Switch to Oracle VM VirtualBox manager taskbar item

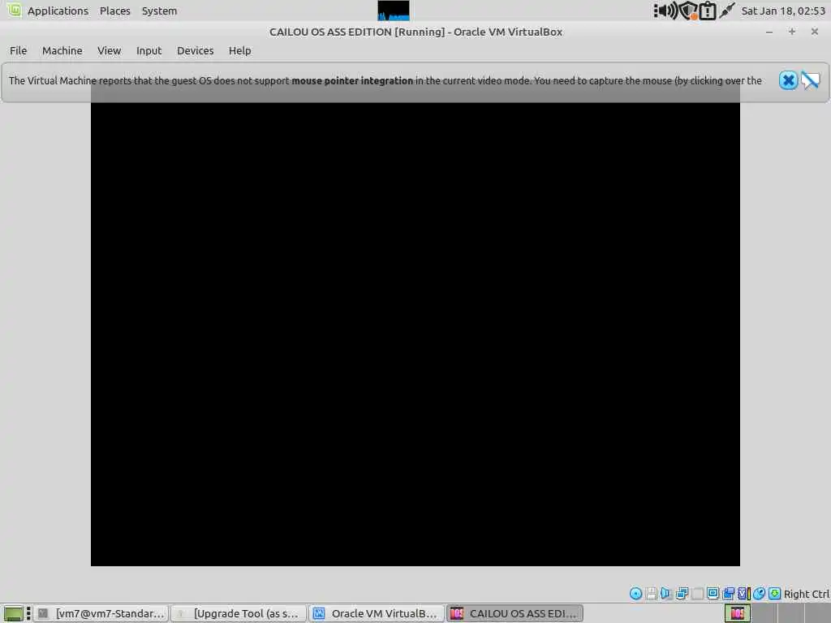[x=377, y=613]
